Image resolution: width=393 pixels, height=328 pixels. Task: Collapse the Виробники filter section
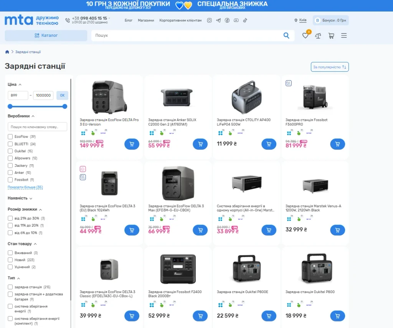pyautogui.click(x=21, y=116)
